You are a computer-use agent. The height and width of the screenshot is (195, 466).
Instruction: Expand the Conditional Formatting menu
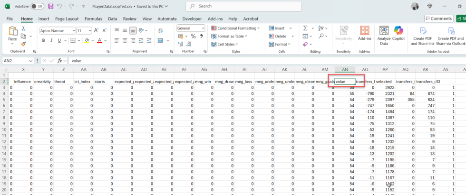pyautogui.click(x=235, y=28)
